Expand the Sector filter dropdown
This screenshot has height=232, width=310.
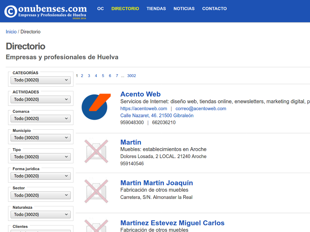click(x=41, y=195)
